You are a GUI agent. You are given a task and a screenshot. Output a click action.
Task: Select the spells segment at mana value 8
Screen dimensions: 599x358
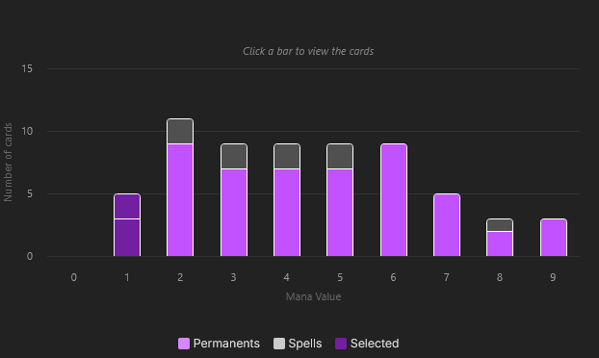500,225
